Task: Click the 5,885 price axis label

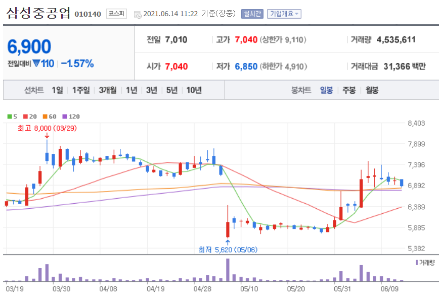Action: pos(416,228)
